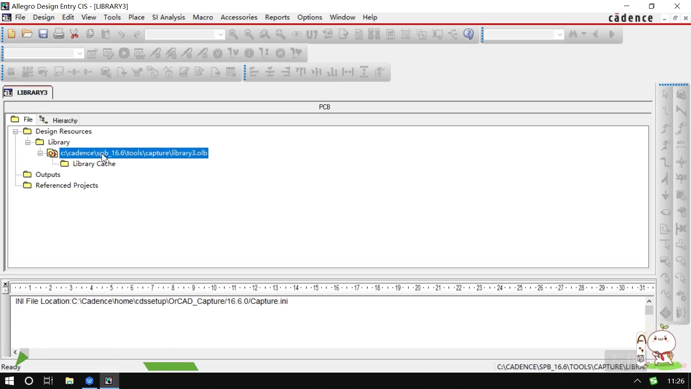Open the Place menu
The image size is (691, 389).
pos(136,17)
